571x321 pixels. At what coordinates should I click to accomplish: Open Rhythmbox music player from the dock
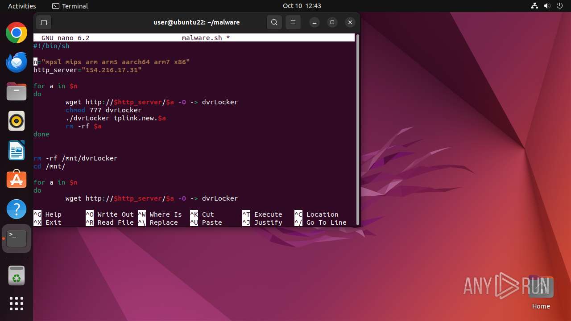pyautogui.click(x=17, y=121)
